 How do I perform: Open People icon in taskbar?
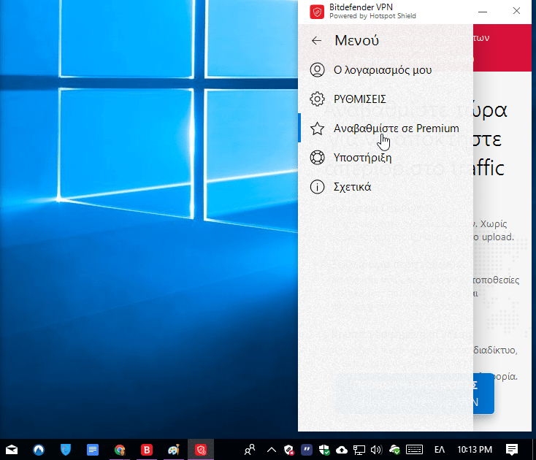coord(250,450)
